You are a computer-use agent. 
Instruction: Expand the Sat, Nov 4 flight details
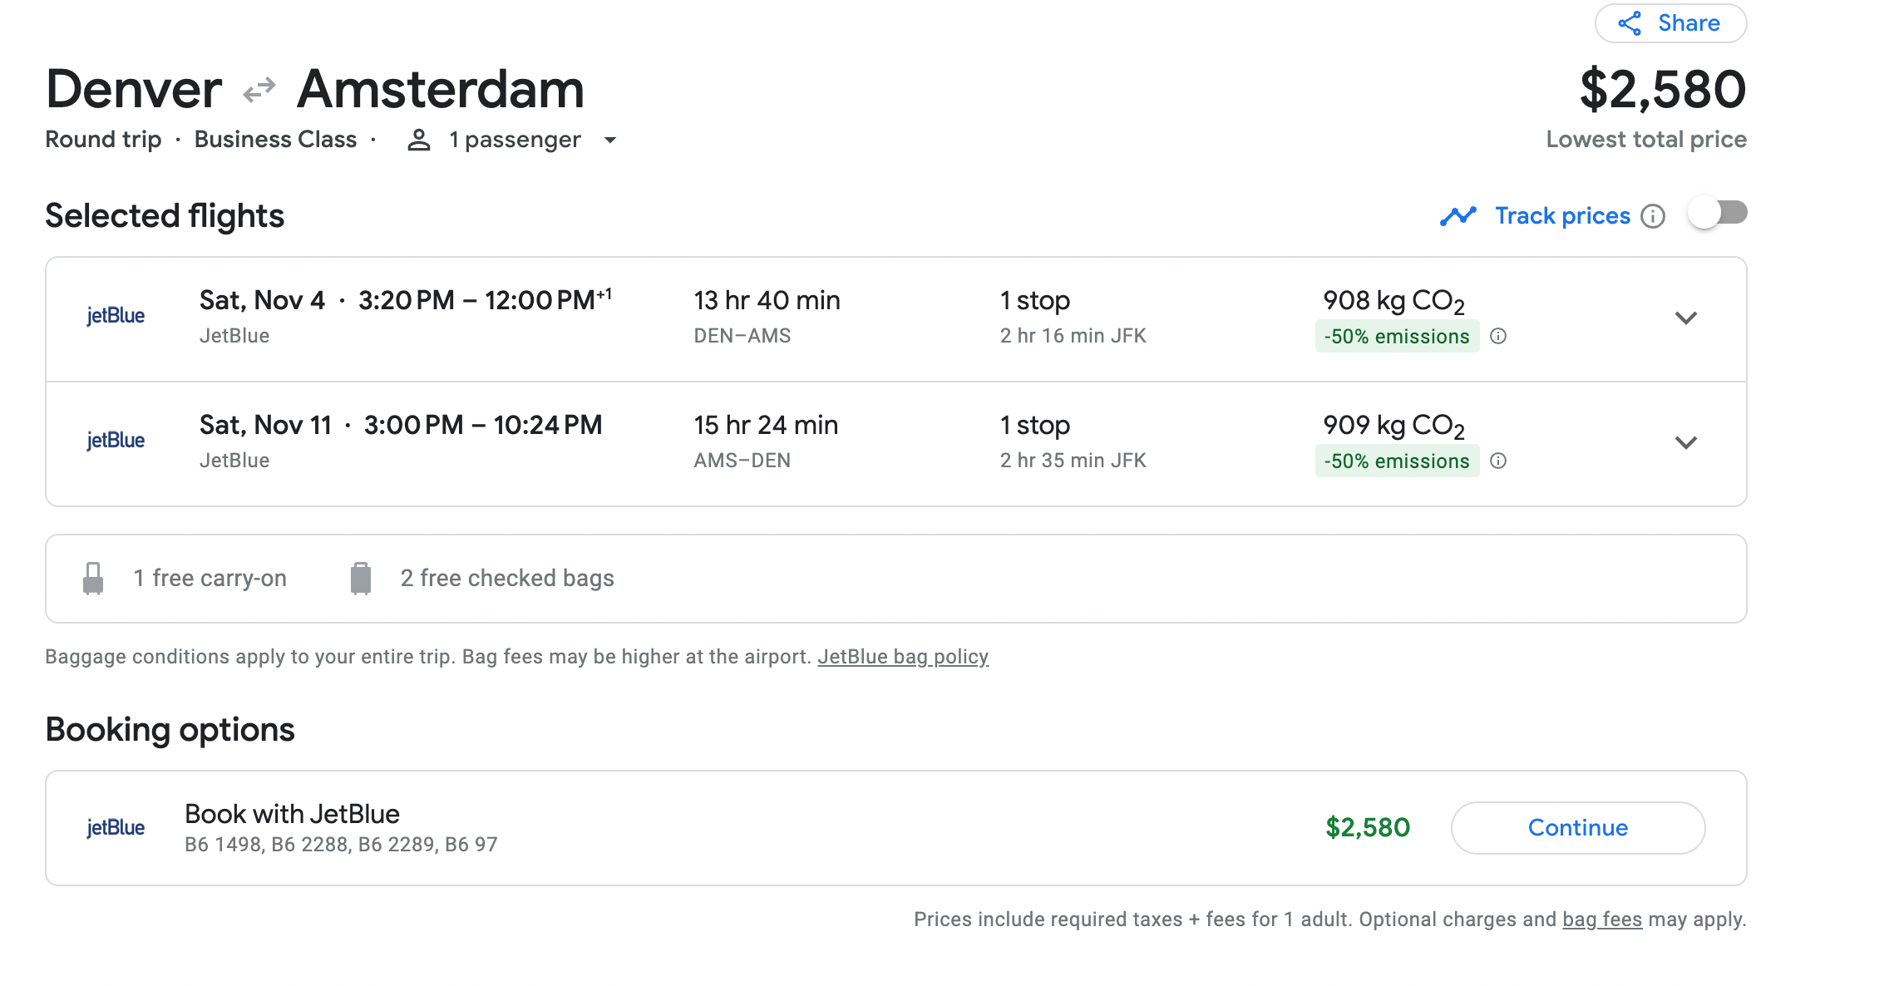(1685, 318)
